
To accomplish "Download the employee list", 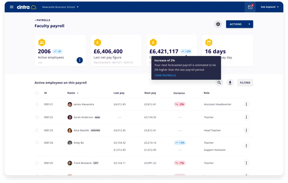I will coord(230,83).
